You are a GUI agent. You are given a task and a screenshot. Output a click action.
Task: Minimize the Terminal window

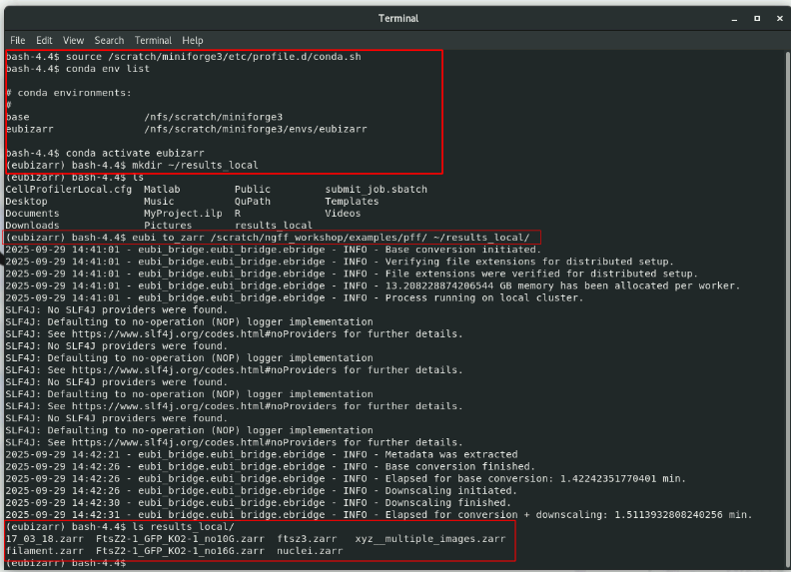pos(734,19)
